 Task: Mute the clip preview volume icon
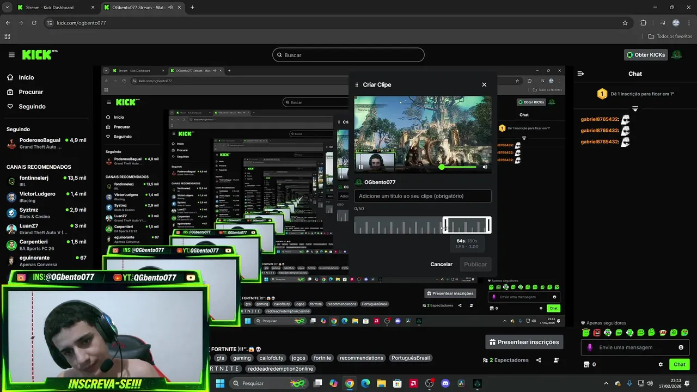click(x=485, y=167)
